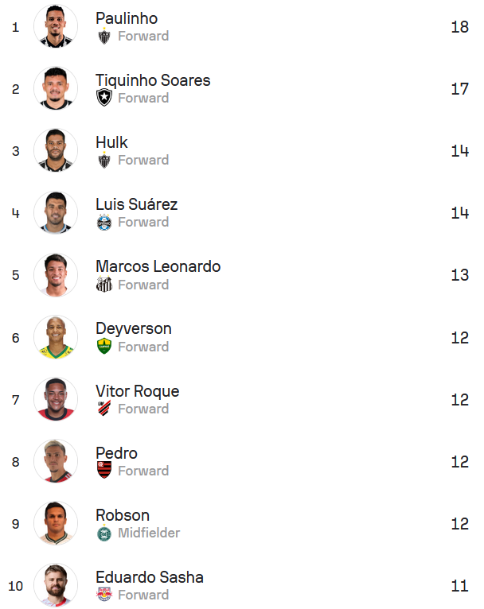Click Grêmio crest under Luis Suárez
The height and width of the screenshot is (609, 484).
point(104,223)
